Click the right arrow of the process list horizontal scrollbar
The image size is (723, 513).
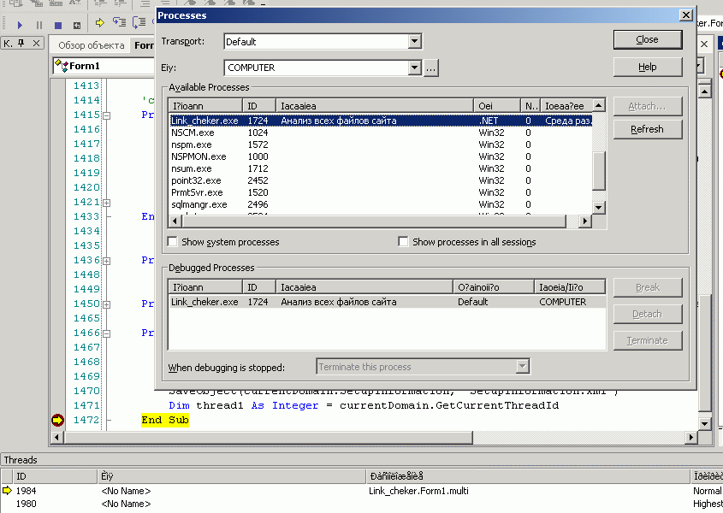point(585,221)
